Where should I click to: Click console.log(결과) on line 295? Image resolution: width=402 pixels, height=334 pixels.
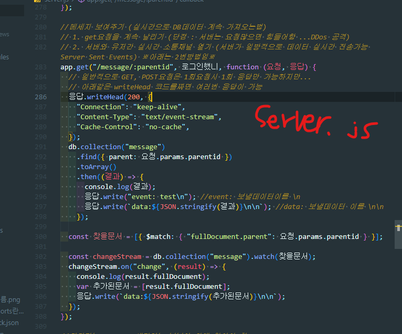(118, 187)
